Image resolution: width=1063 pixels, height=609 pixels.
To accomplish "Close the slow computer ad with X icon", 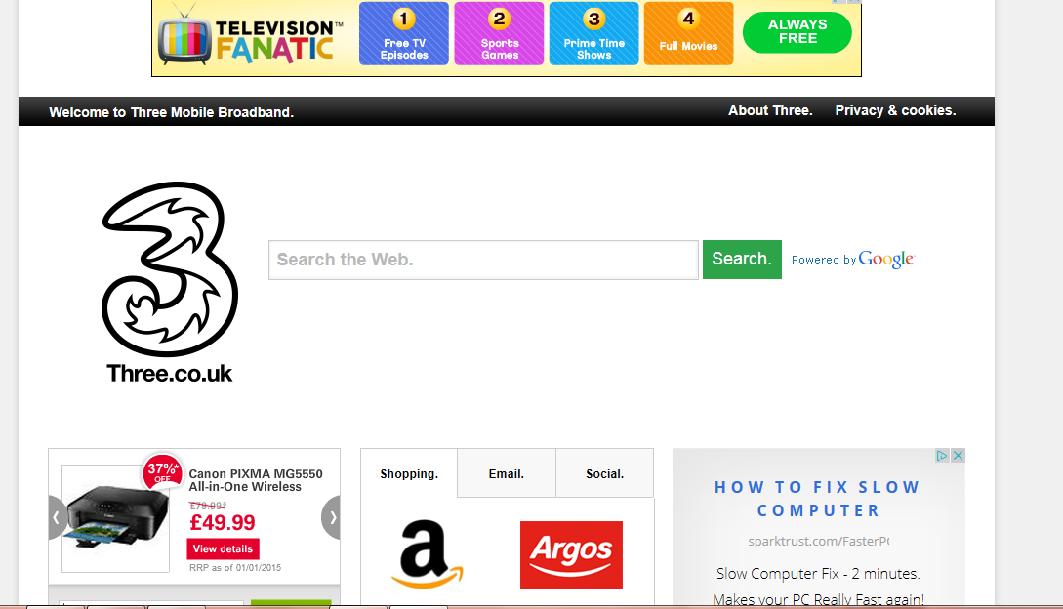I will [x=958, y=456].
